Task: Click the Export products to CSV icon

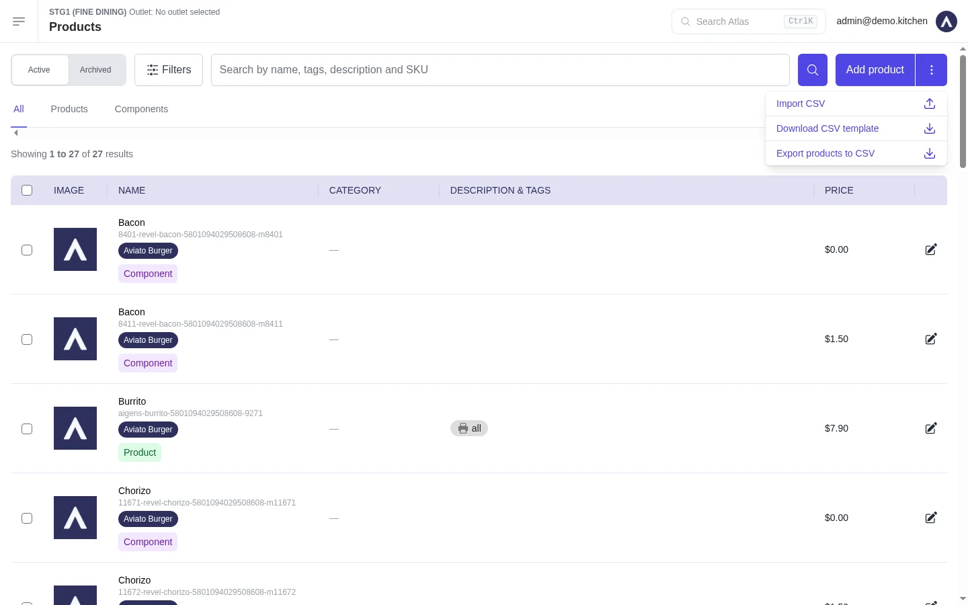Action: (x=929, y=153)
